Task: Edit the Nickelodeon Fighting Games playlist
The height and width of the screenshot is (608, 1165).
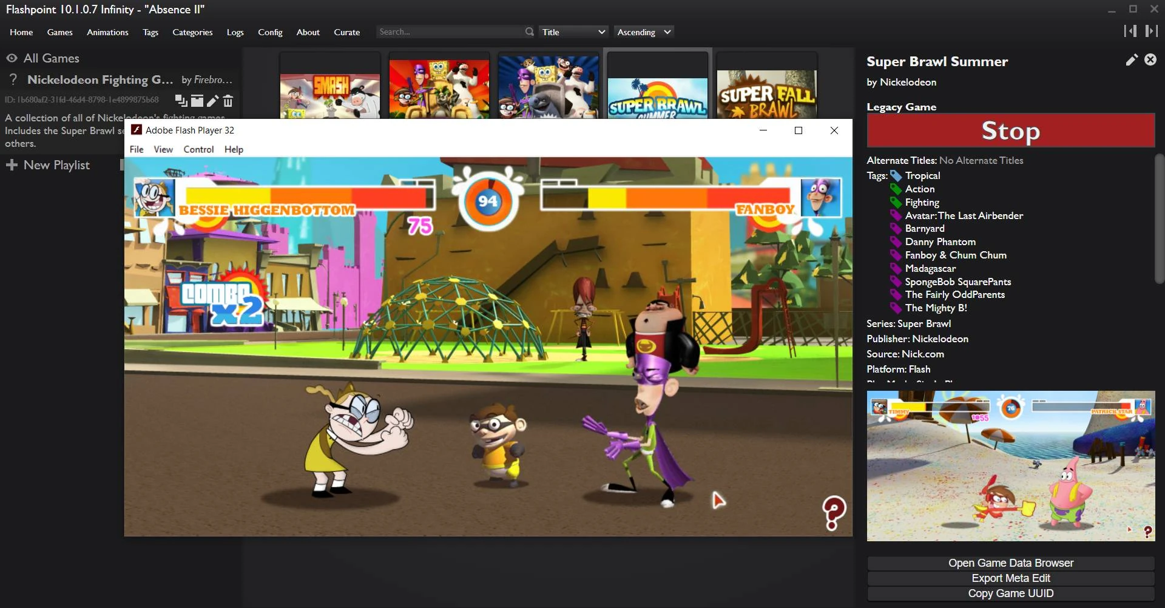Action: click(x=212, y=101)
